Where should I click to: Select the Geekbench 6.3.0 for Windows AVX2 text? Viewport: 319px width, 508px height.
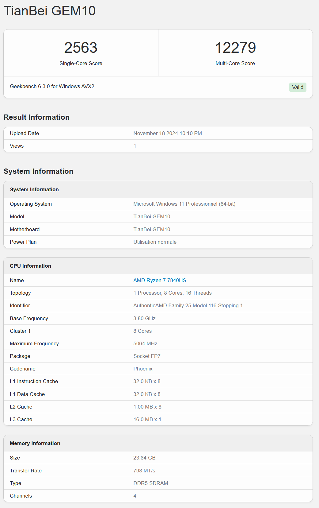pos(52,86)
